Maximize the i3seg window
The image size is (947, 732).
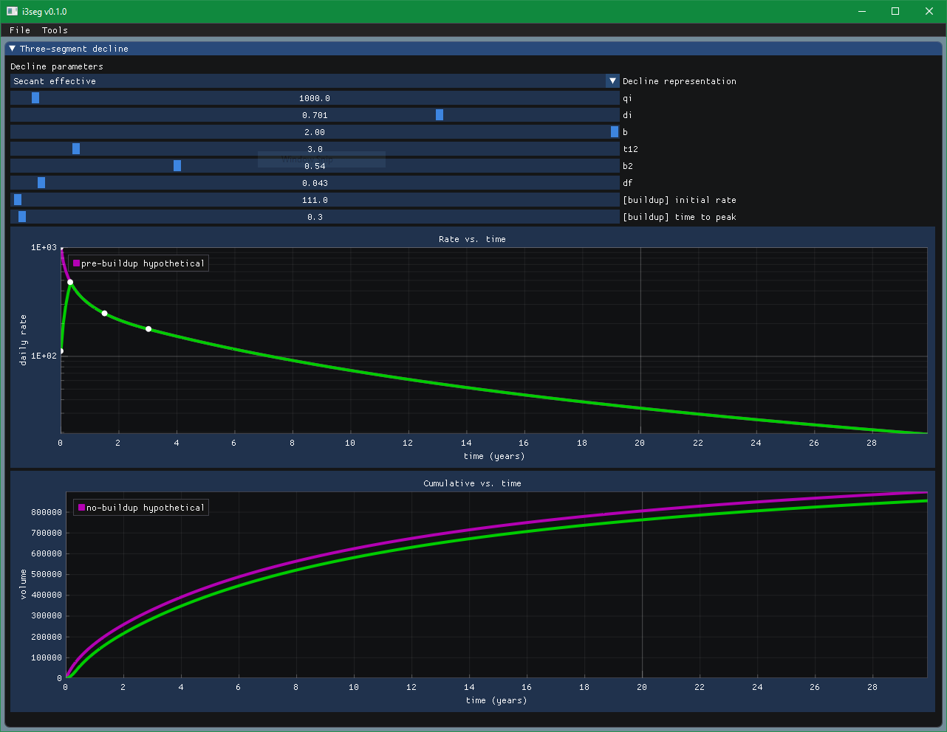coord(895,11)
